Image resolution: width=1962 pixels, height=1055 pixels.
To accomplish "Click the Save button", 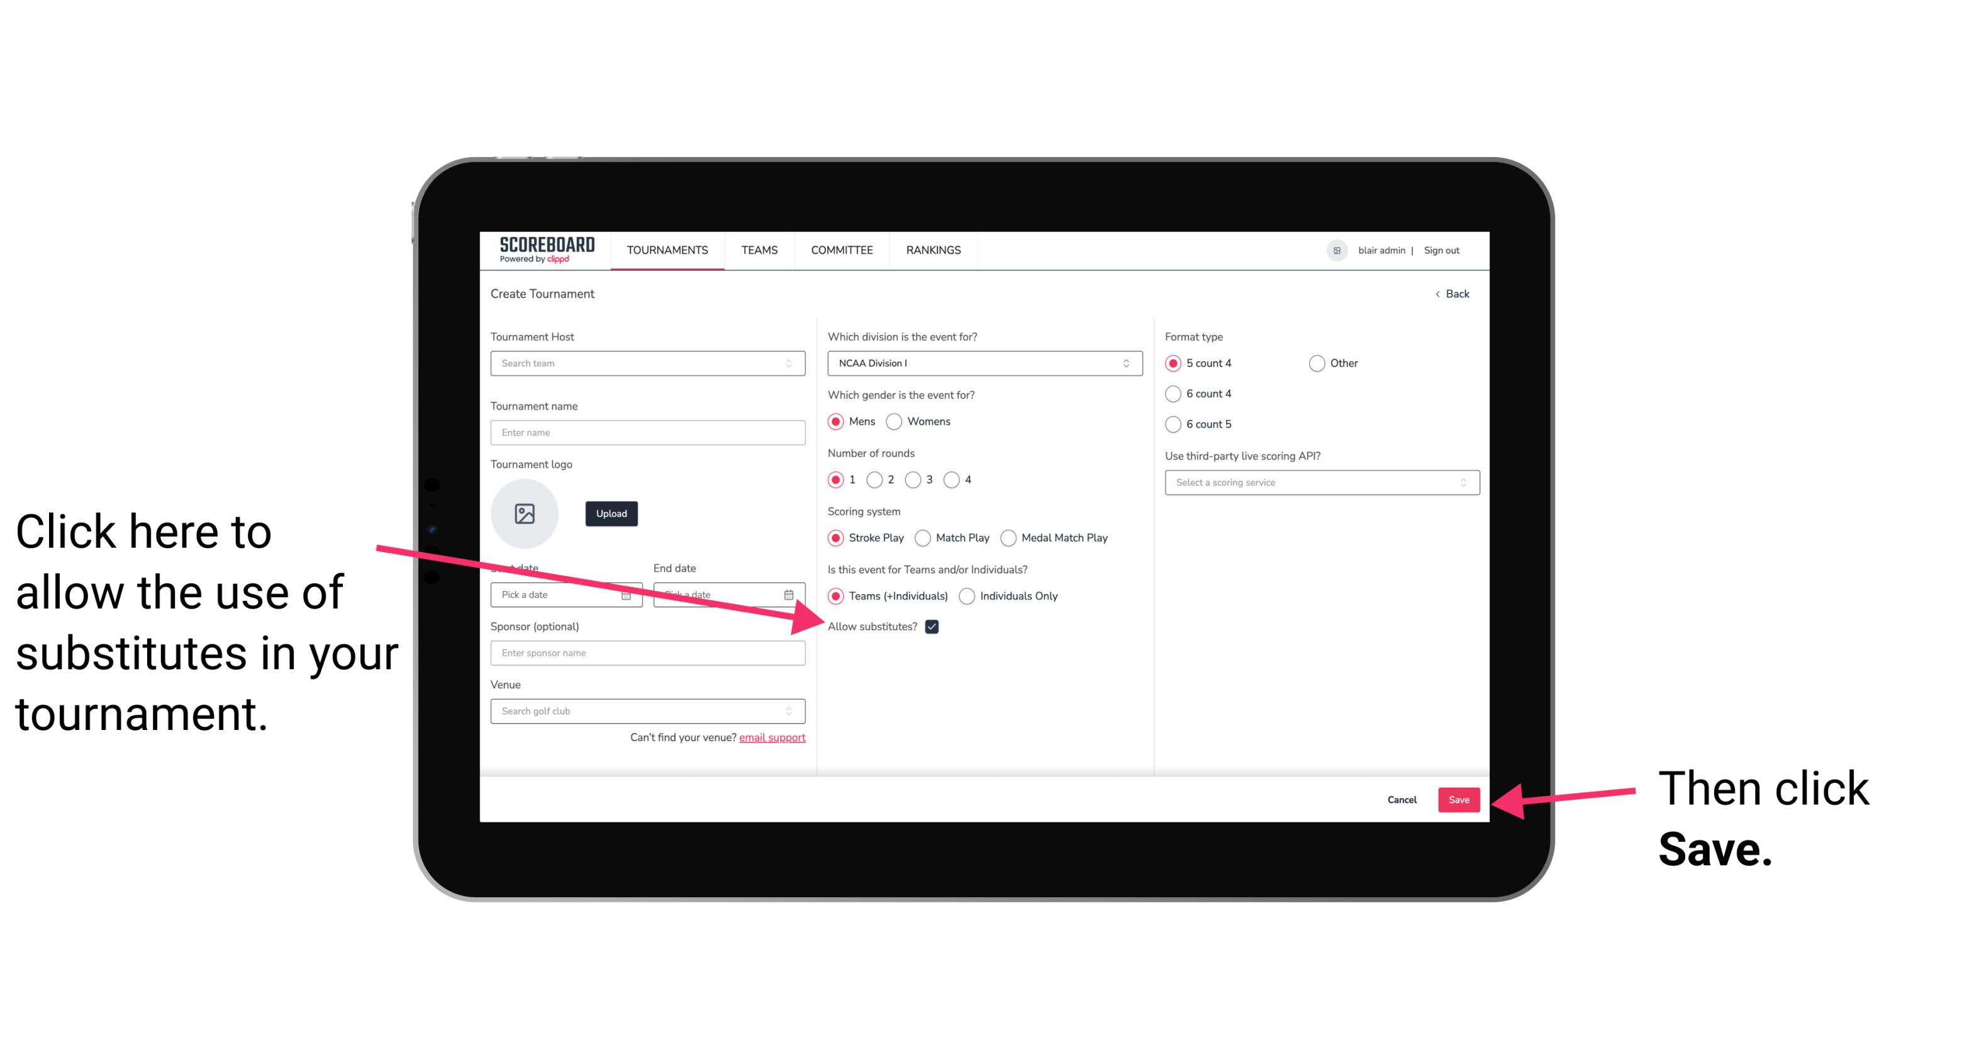I will (x=1459, y=798).
